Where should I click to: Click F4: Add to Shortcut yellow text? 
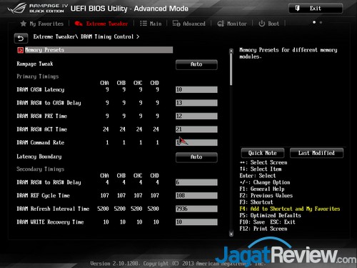290,209
